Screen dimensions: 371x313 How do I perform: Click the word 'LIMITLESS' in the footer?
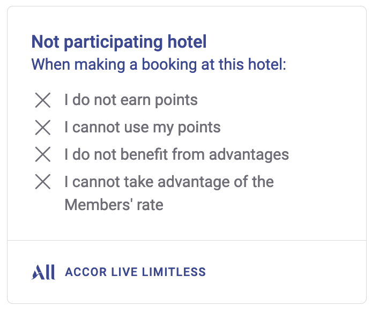click(x=174, y=272)
